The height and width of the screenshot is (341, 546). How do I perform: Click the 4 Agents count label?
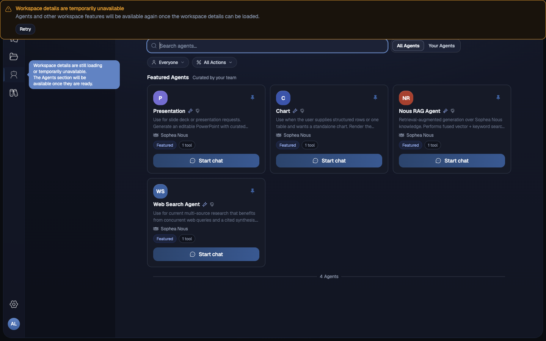[x=329, y=277]
